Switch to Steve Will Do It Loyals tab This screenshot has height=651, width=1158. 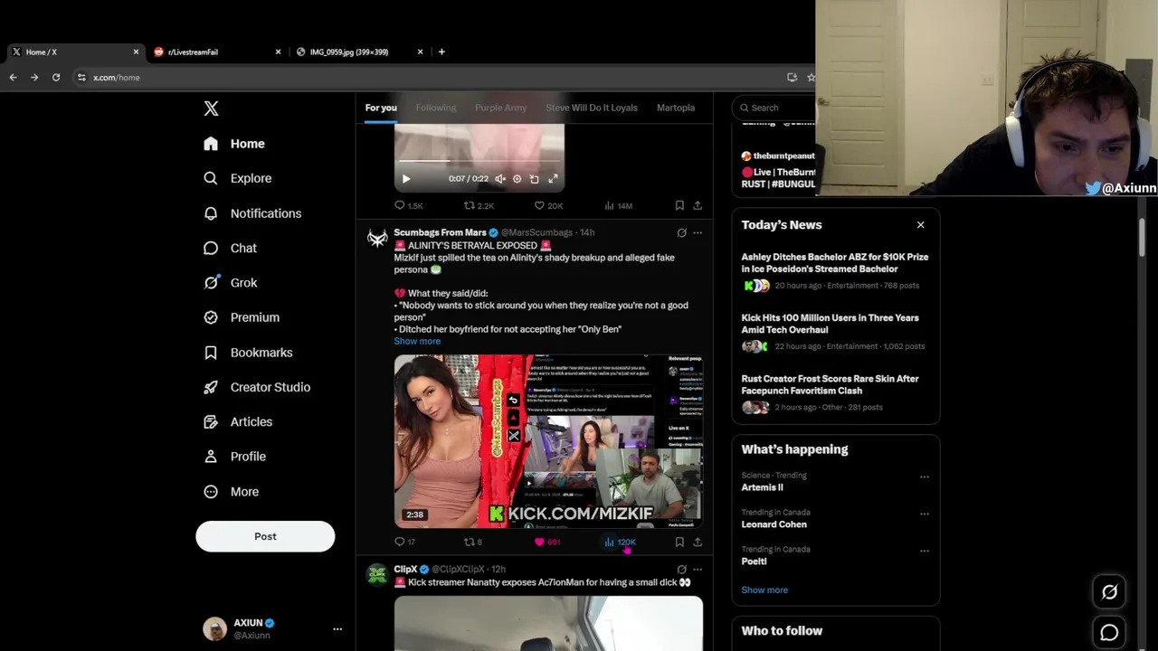pyautogui.click(x=592, y=108)
